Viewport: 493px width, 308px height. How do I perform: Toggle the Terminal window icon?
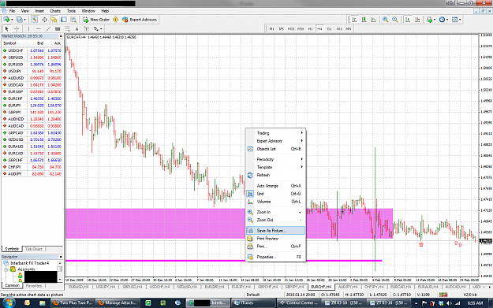tap(64, 20)
